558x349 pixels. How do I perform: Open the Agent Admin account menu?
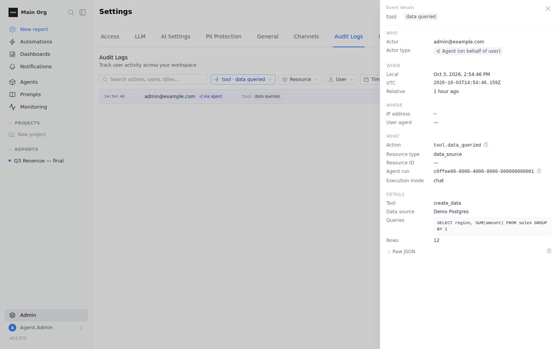(46, 328)
